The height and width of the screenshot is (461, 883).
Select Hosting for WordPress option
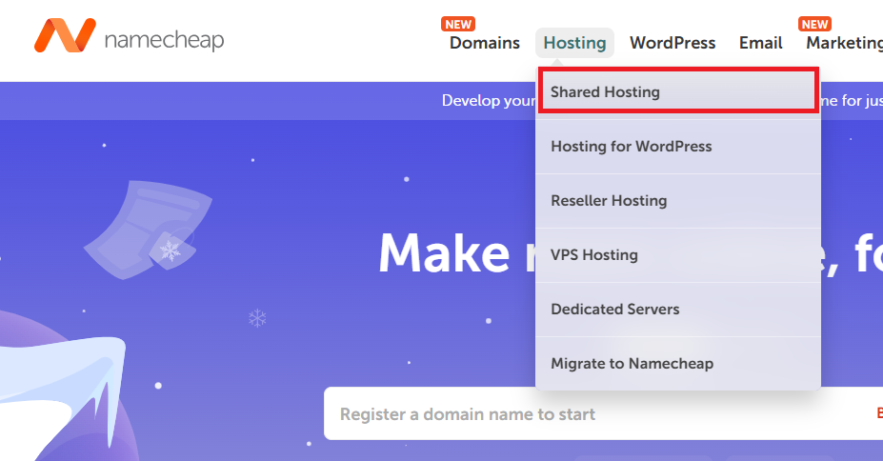click(x=678, y=147)
